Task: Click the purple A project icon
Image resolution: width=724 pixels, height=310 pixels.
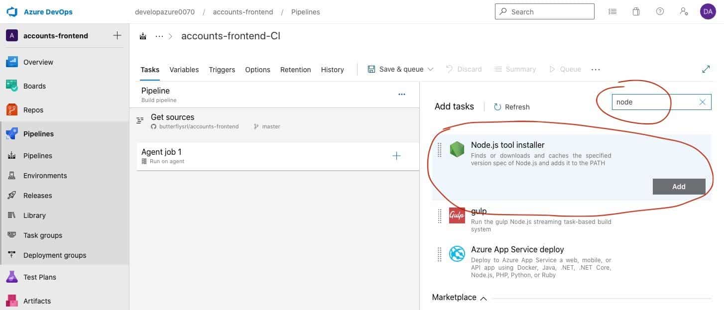Action: pos(12,35)
